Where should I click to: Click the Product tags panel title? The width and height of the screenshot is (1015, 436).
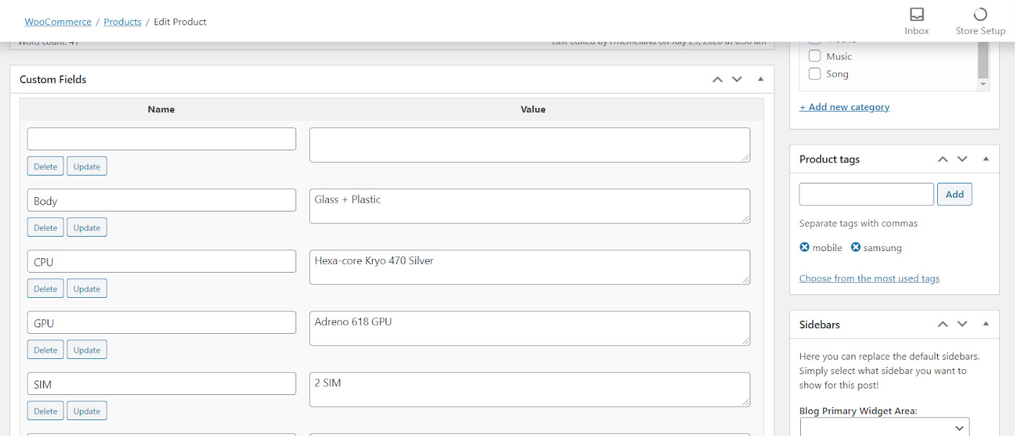(830, 159)
